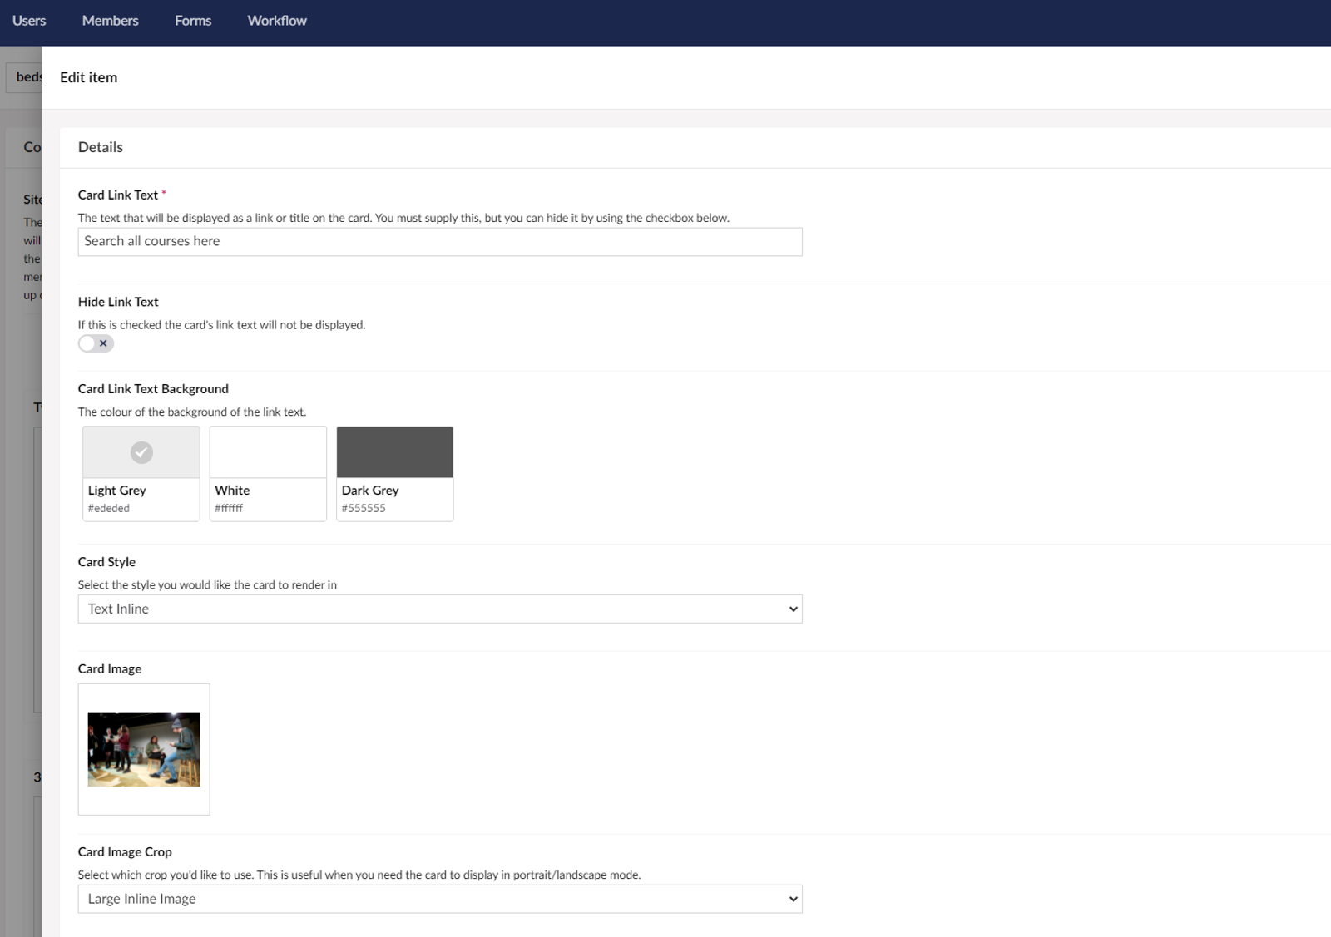1331x937 pixels.
Task: Open the Users section
Action: (x=29, y=21)
